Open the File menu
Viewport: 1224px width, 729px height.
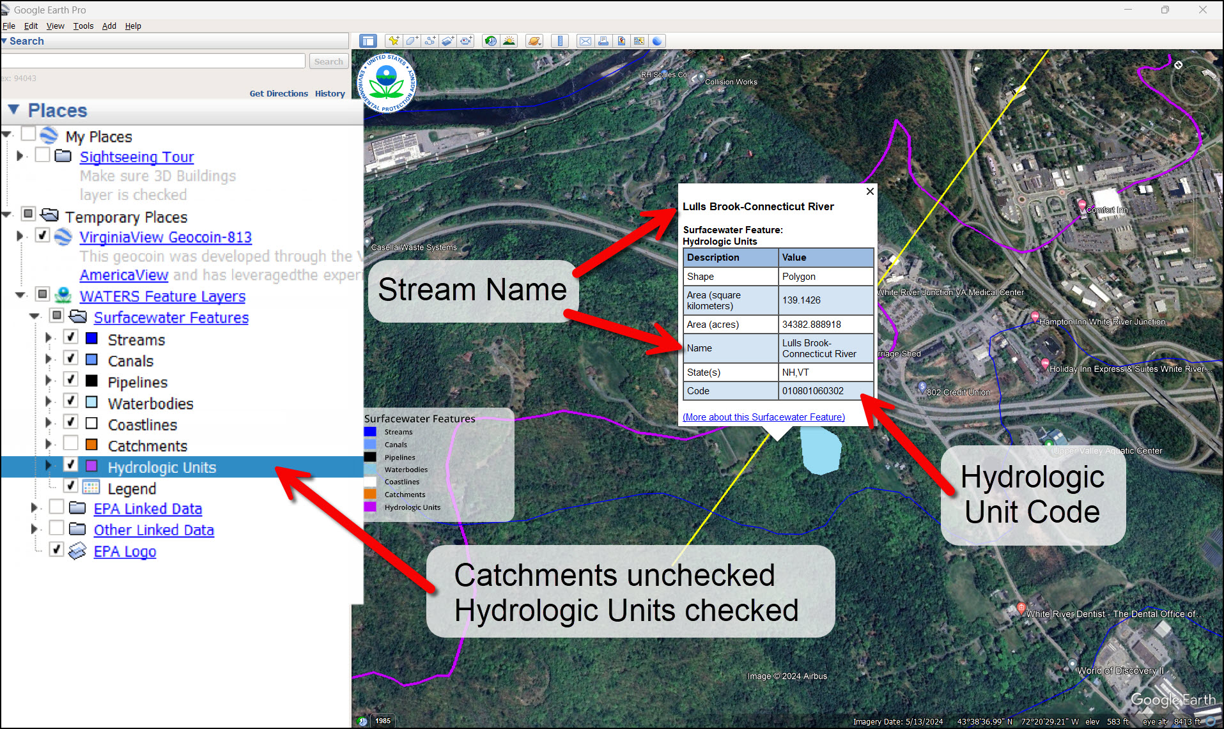[x=9, y=26]
